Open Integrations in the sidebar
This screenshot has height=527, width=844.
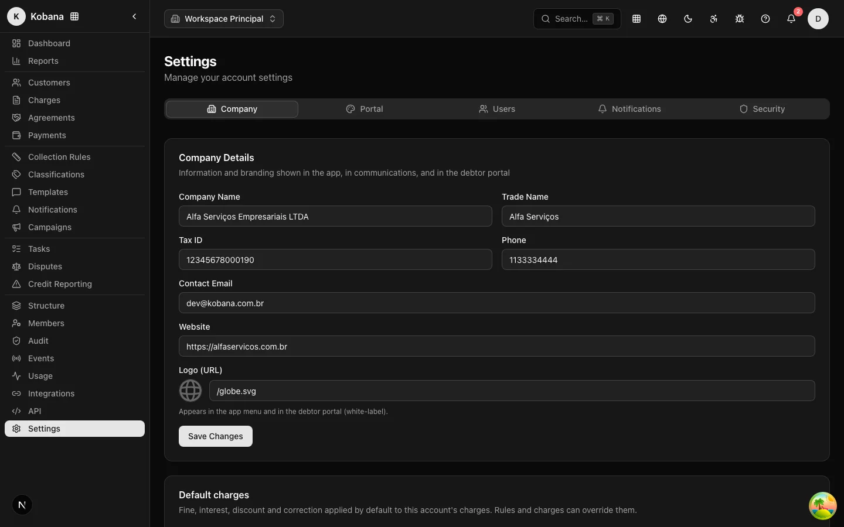click(x=74, y=393)
